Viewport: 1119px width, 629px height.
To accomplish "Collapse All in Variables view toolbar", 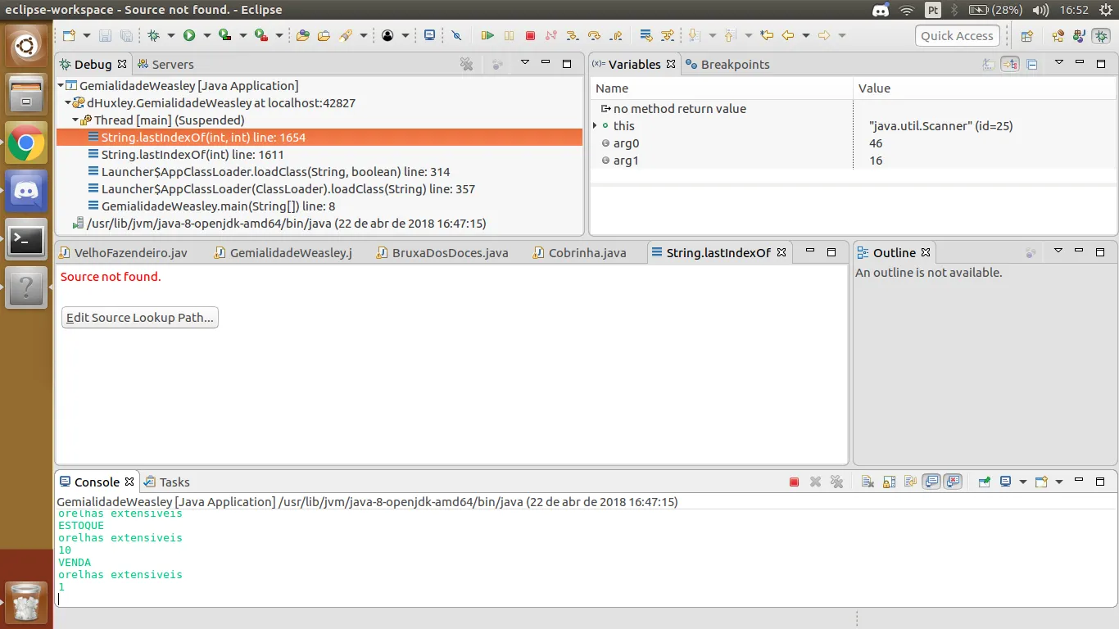I will point(1032,64).
